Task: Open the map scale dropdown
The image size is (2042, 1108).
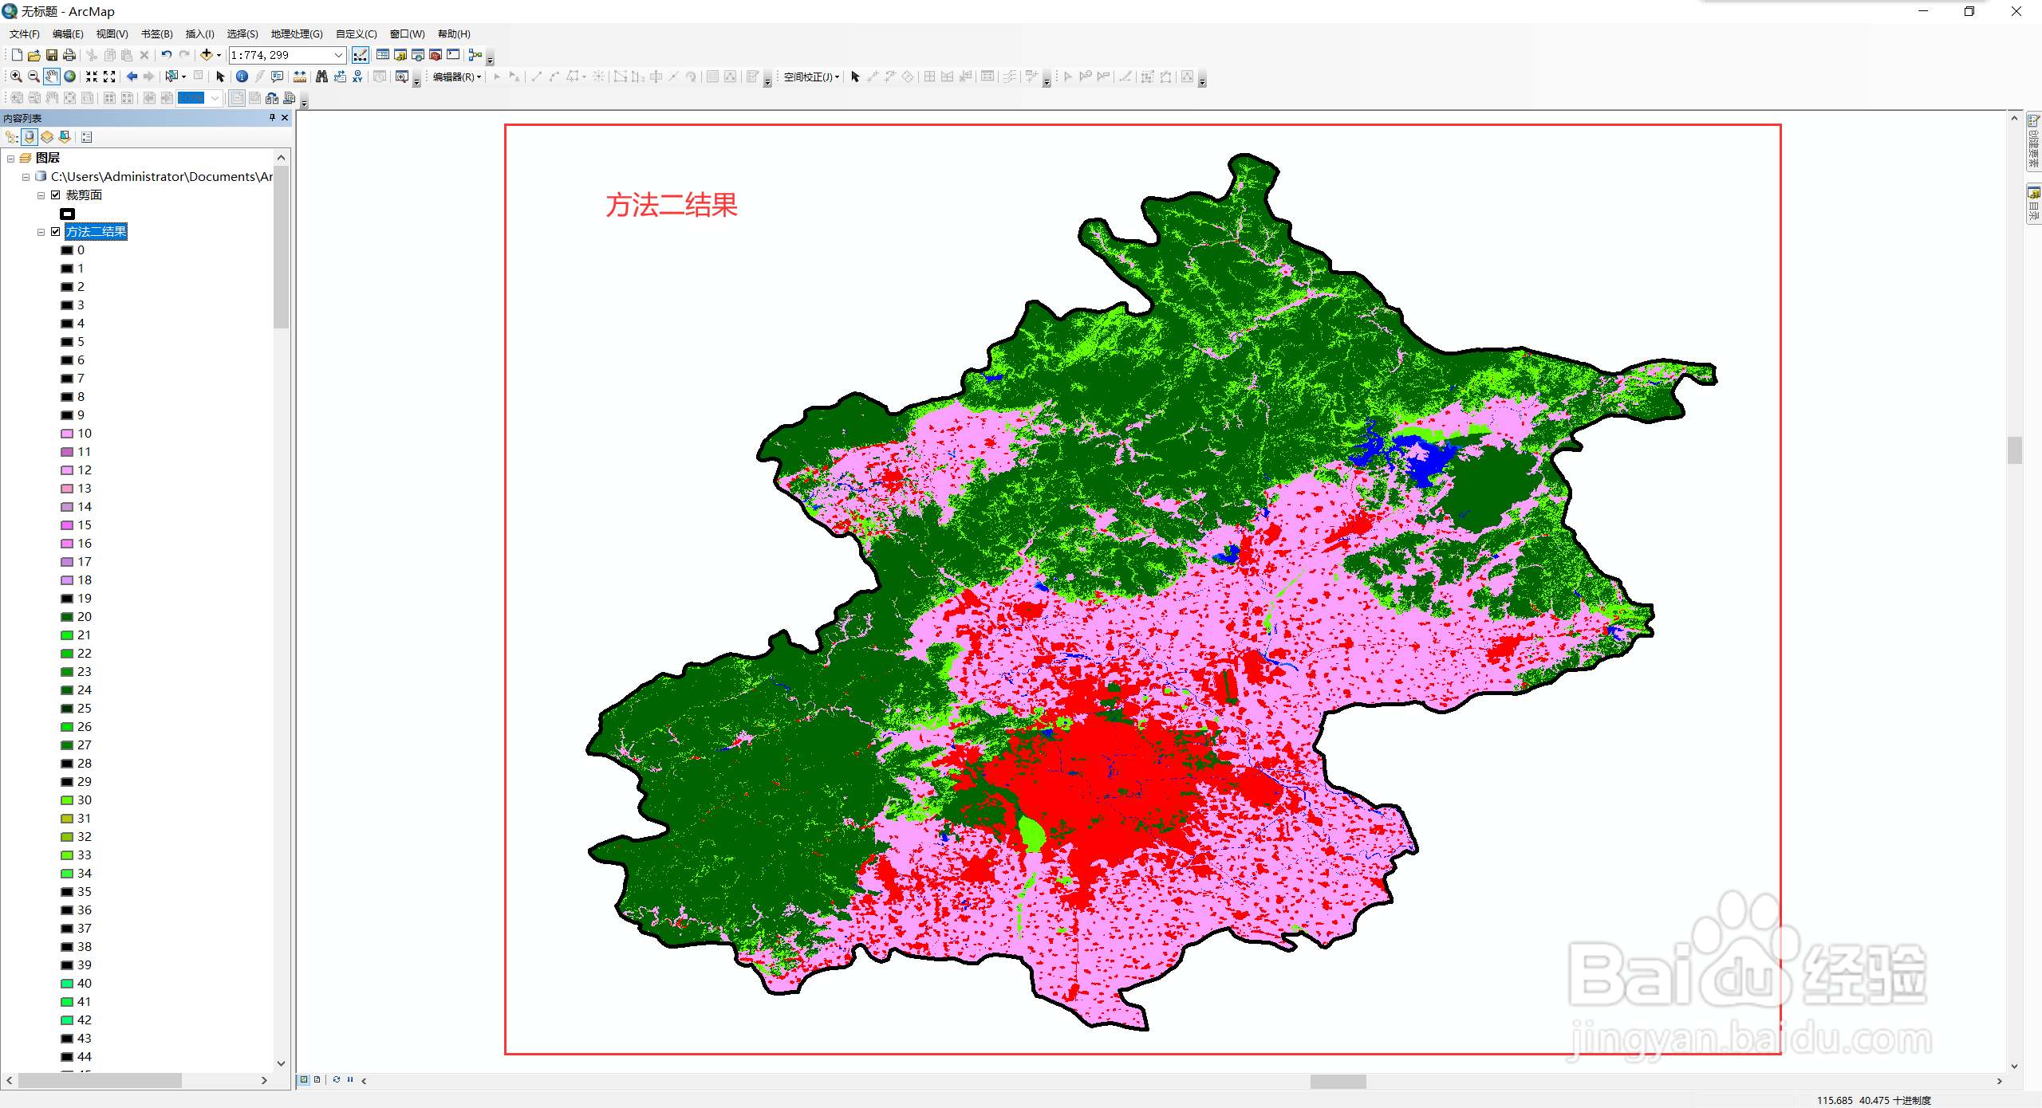Action: [x=338, y=55]
